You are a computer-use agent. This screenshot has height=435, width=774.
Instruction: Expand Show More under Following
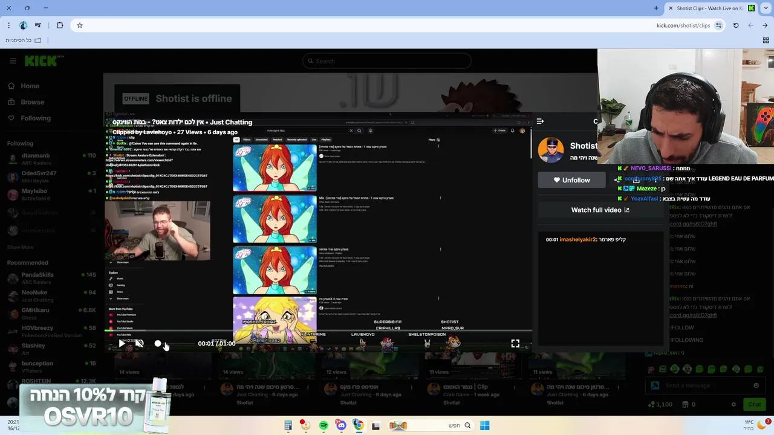[20, 247]
